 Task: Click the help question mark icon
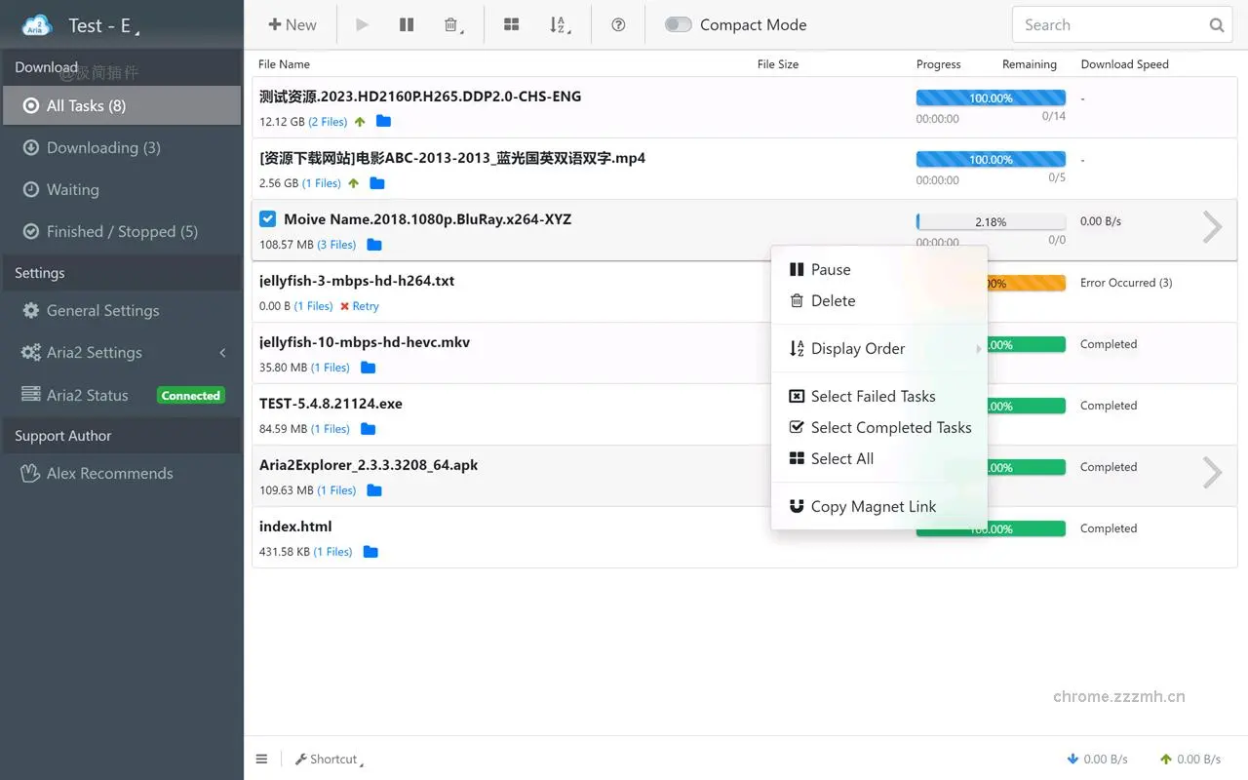(618, 25)
